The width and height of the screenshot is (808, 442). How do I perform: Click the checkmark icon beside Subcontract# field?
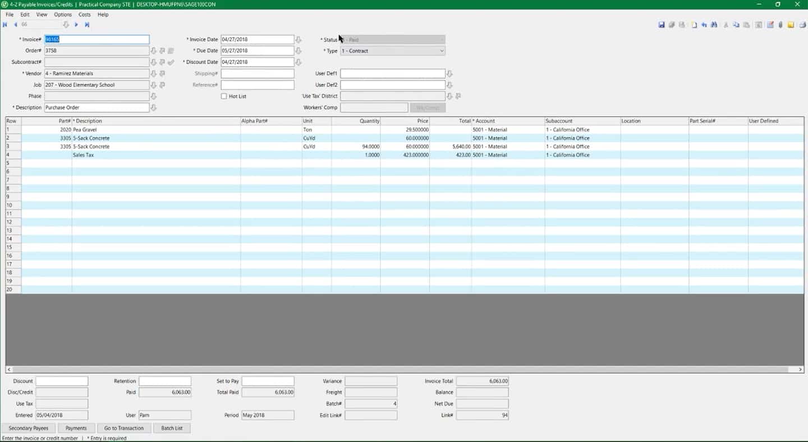171,62
